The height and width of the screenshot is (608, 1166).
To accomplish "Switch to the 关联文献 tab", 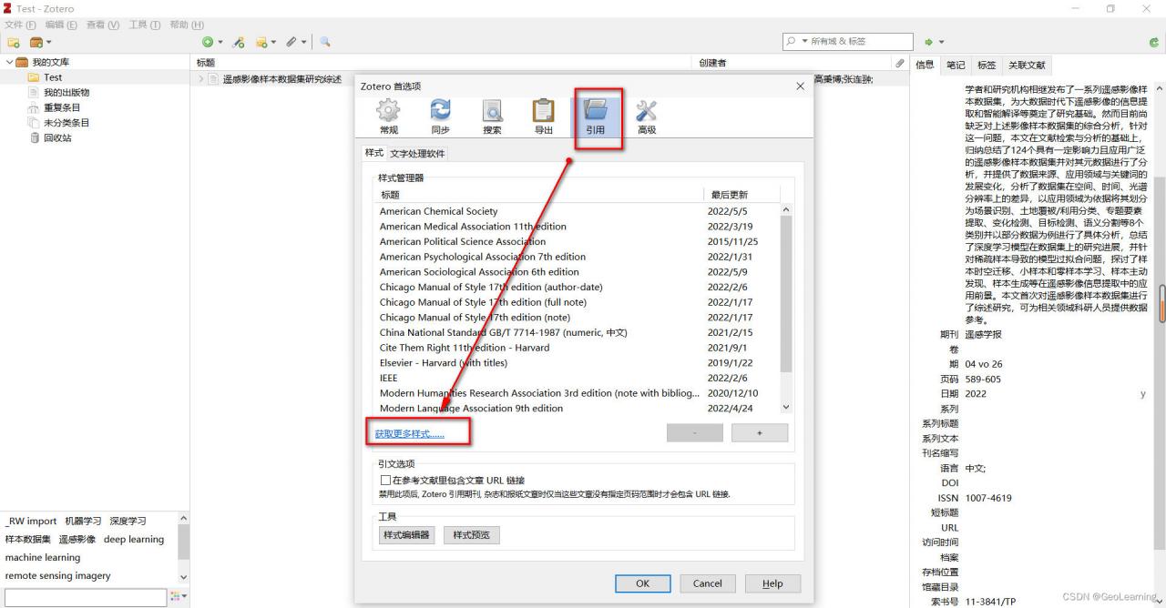I will pyautogui.click(x=1026, y=66).
